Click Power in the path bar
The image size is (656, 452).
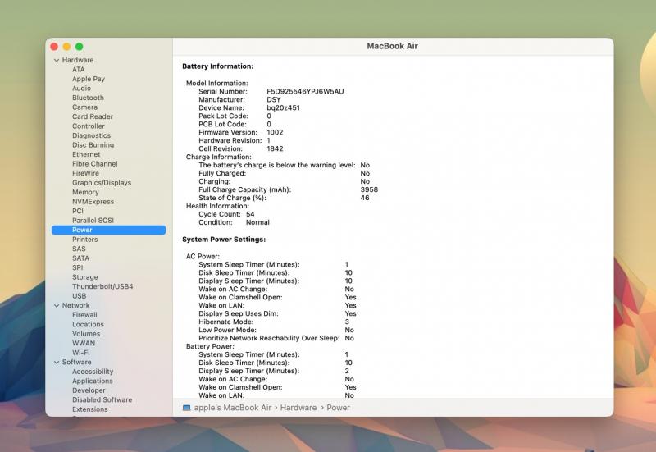338,408
